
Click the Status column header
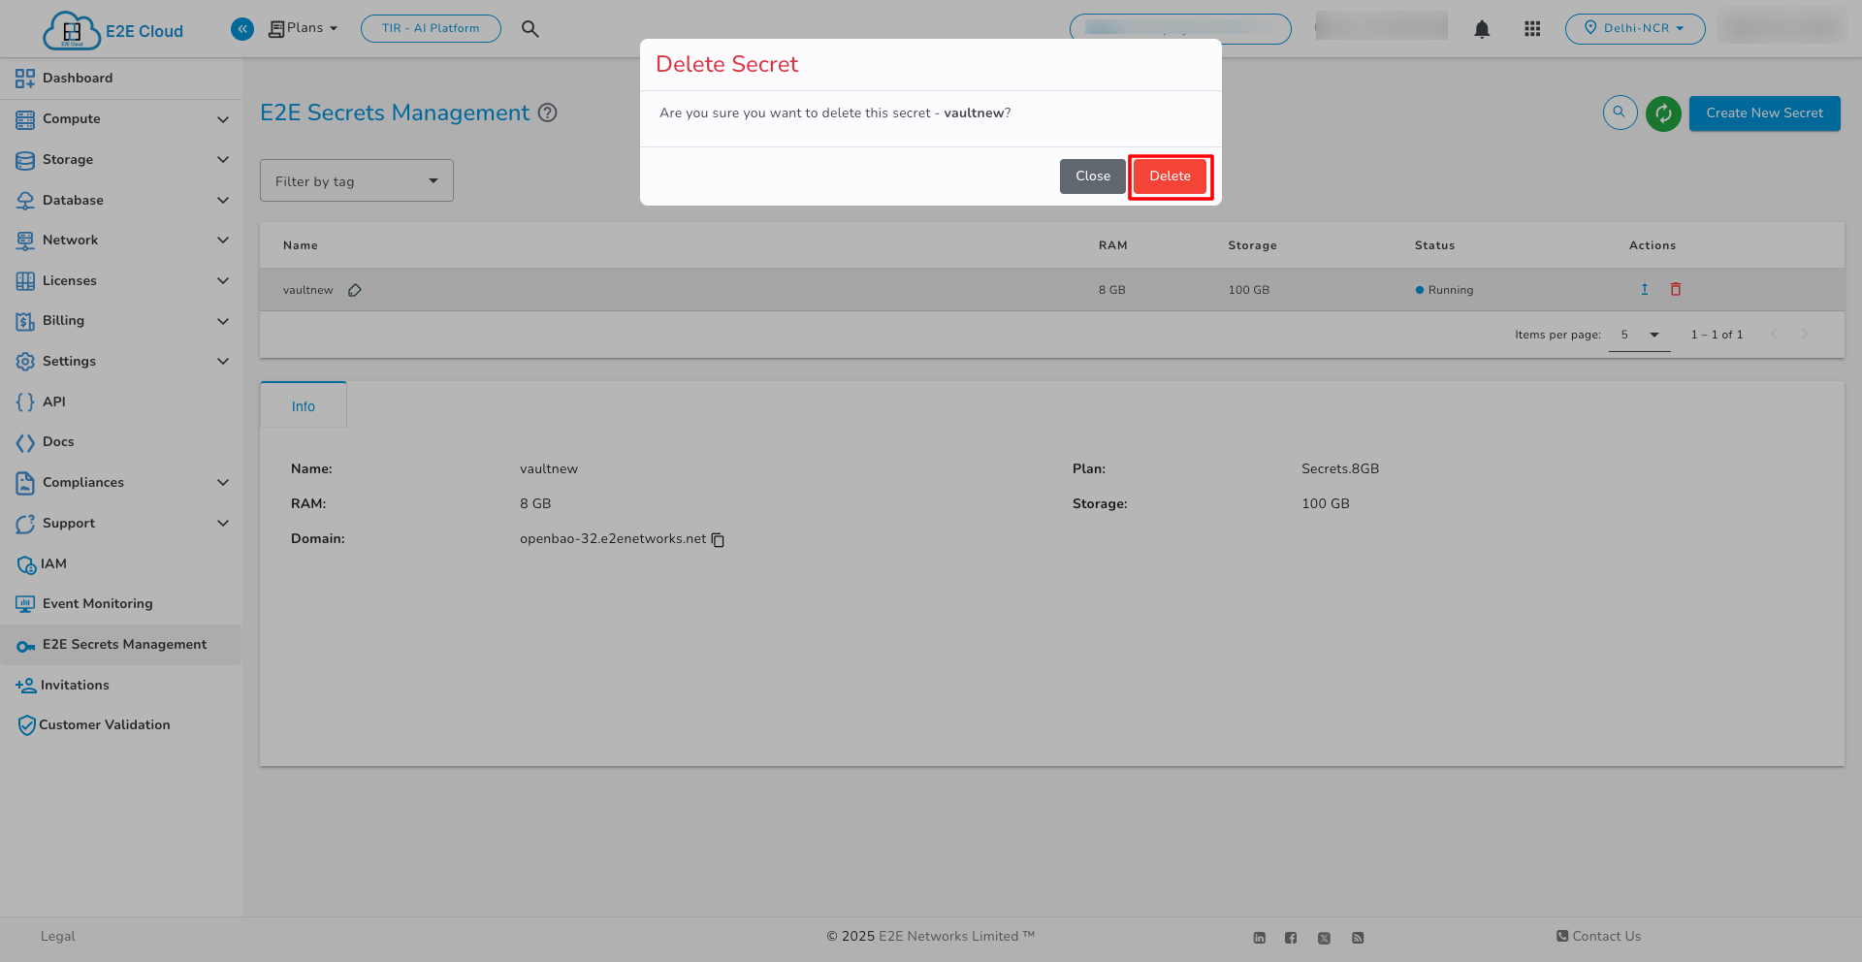coord(1434,245)
